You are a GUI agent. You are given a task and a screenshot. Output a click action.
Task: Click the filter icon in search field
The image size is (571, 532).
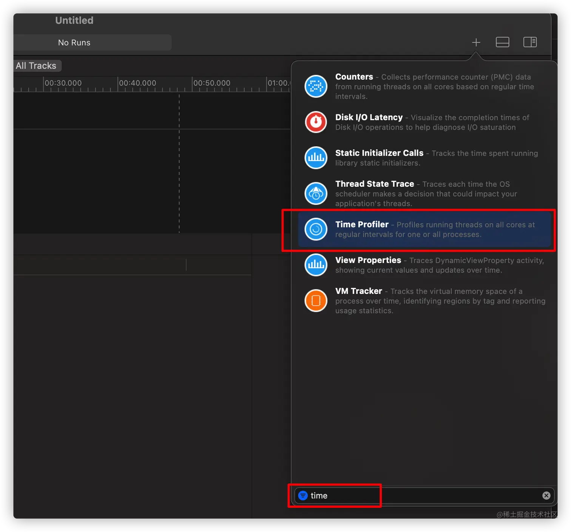pos(303,495)
